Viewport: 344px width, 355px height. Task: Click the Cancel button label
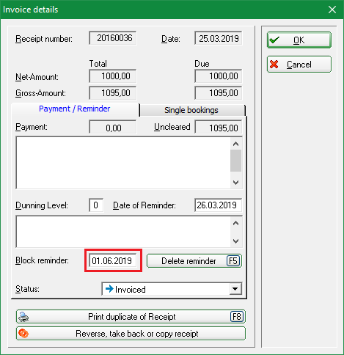[x=299, y=65]
